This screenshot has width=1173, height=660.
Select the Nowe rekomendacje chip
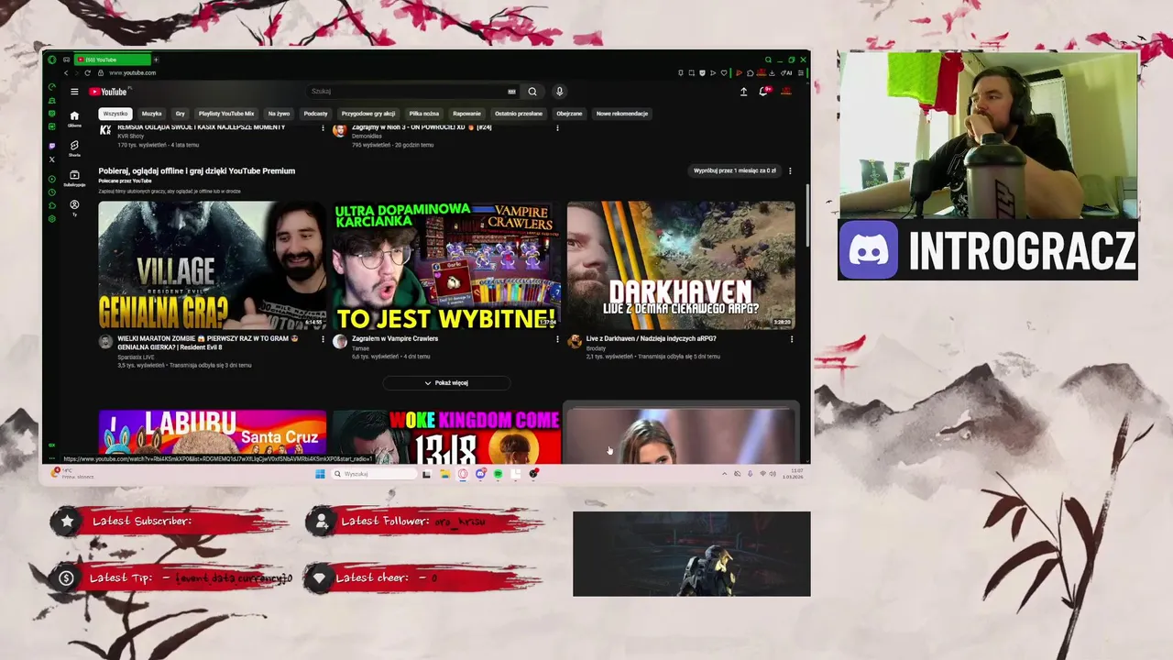coord(622,114)
